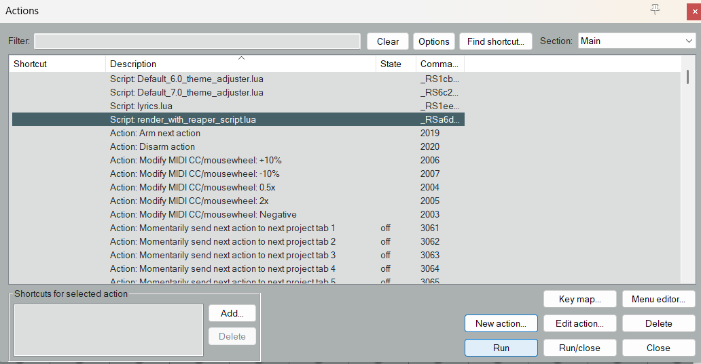
Task: Open the Section dropdown showing Main
Action: [636, 41]
